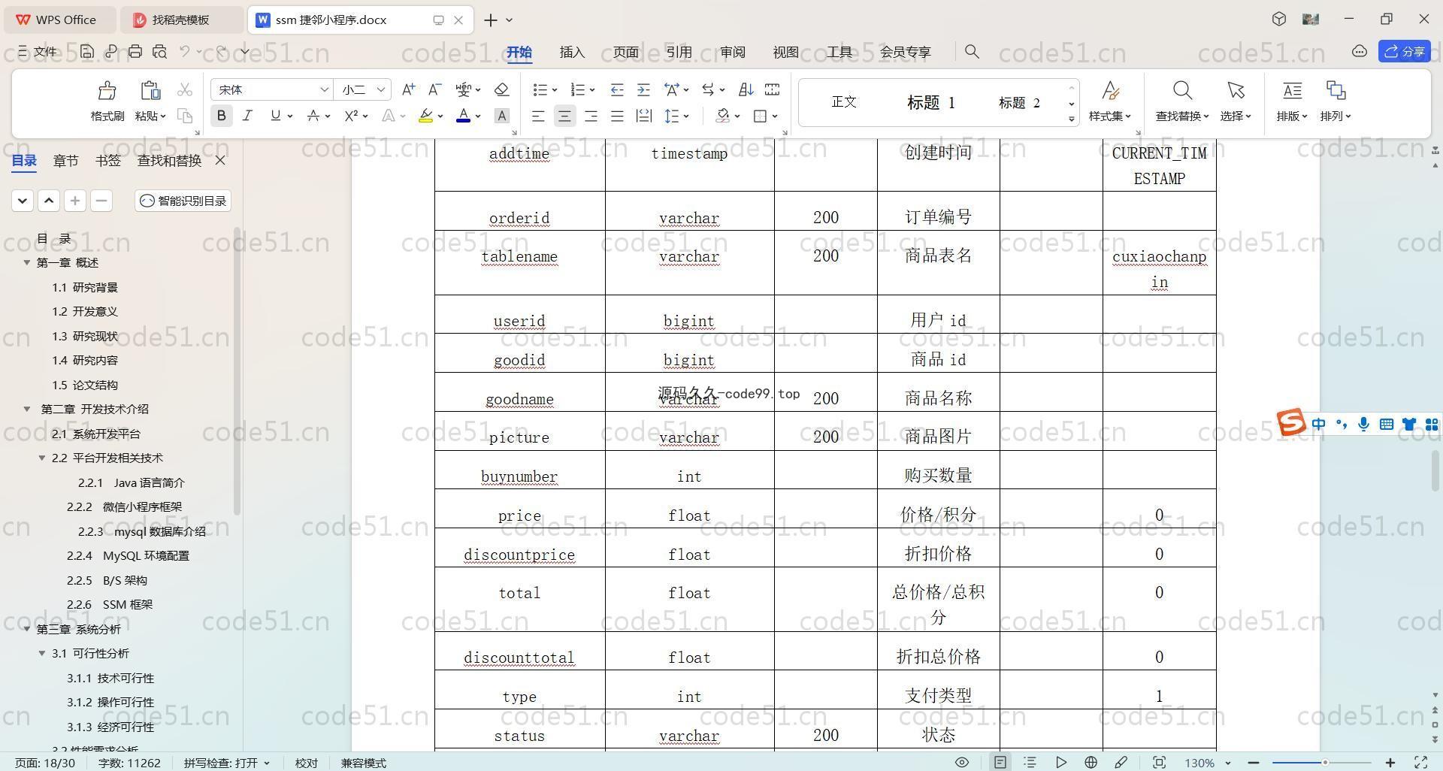Apply the 标题 1 style
The image size is (1443, 771).
pos(930,102)
